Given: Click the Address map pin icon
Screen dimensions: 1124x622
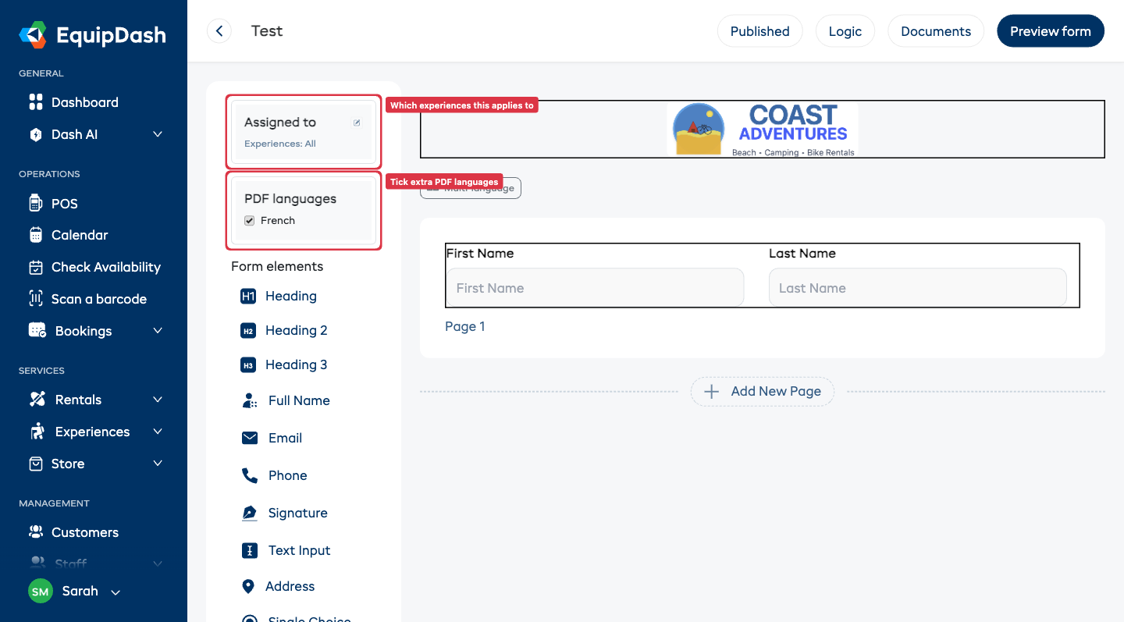Looking at the screenshot, I should coord(248,586).
